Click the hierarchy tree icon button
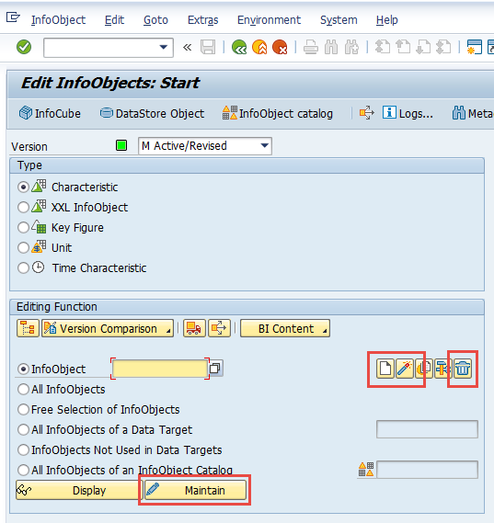 pyautogui.click(x=28, y=328)
